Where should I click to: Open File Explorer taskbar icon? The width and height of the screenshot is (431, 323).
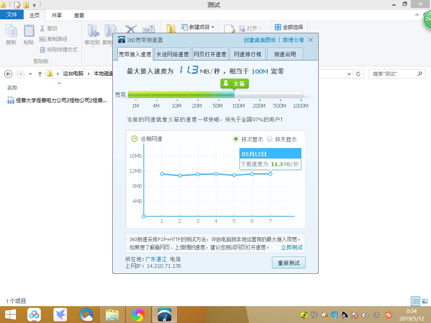coord(112,315)
